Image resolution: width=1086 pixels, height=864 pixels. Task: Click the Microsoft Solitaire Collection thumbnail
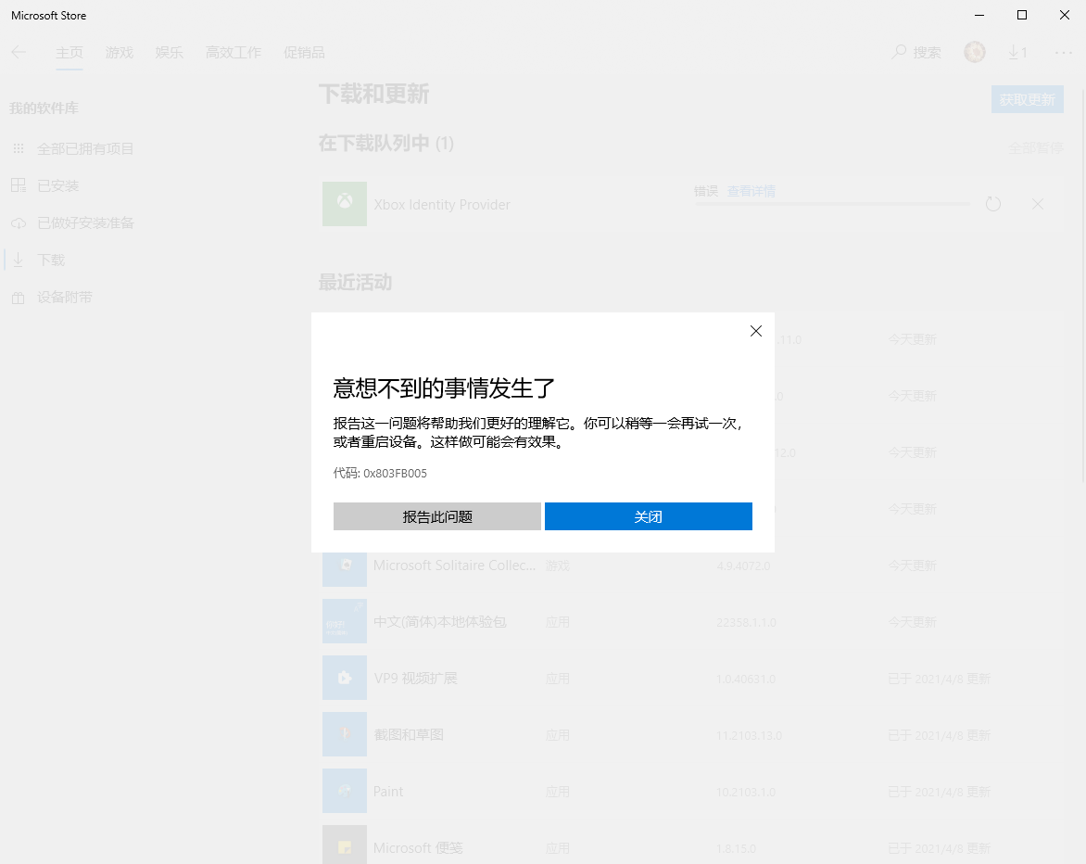(x=344, y=565)
